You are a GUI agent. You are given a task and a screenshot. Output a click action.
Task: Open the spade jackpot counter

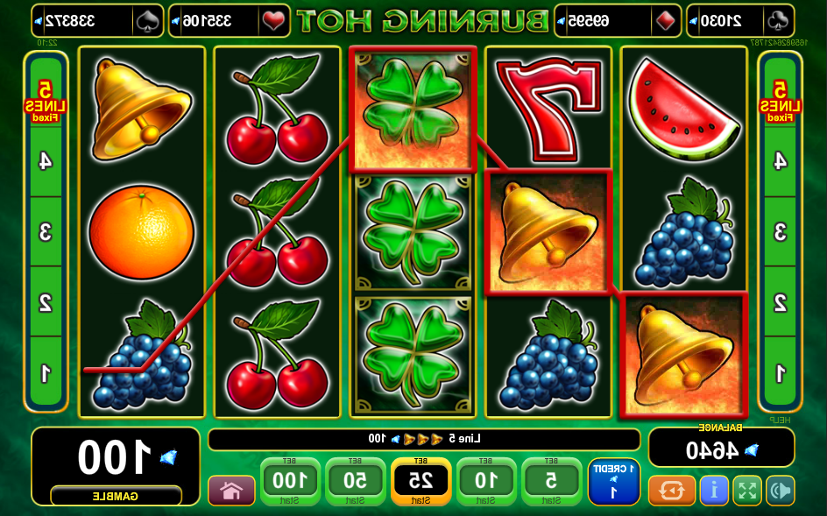[x=97, y=21]
